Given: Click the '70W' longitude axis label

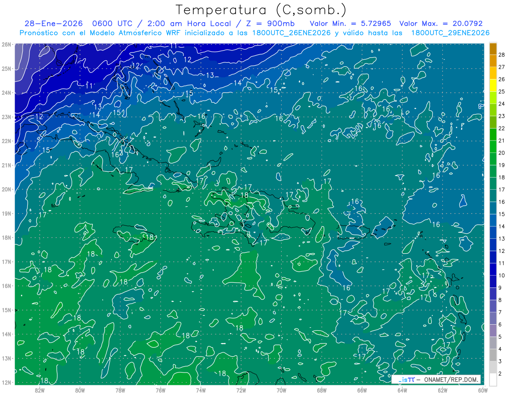Looking at the screenshot, I should tap(281, 390).
